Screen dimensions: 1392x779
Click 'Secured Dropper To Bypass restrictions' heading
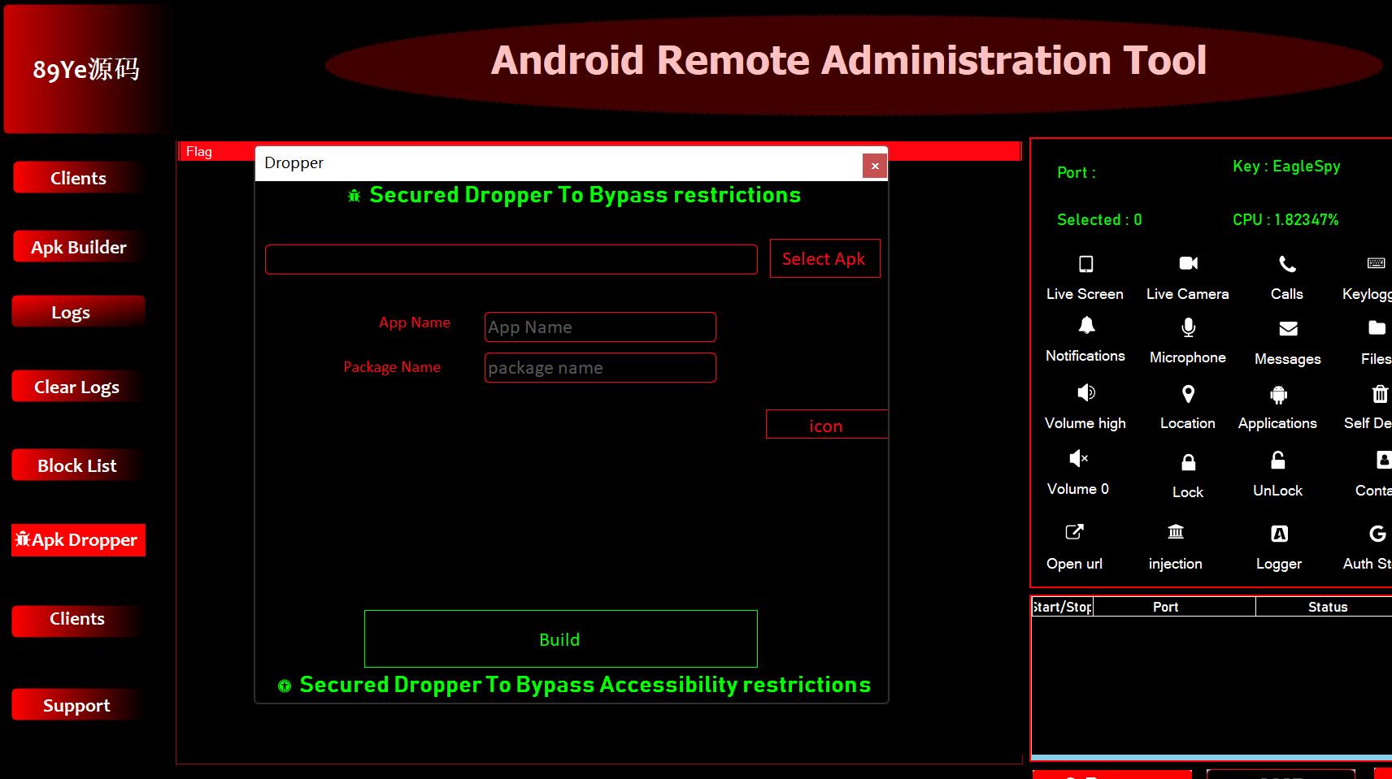[x=585, y=195]
